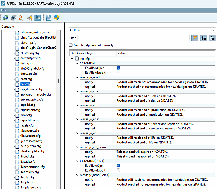The height and width of the screenshot is (189, 217).
Task: Click expired key under message_eosr
Action: [90, 128]
